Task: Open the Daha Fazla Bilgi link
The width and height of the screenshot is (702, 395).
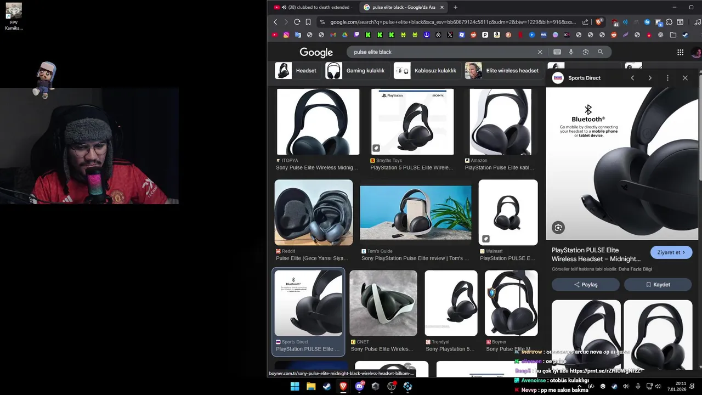Action: point(635,269)
